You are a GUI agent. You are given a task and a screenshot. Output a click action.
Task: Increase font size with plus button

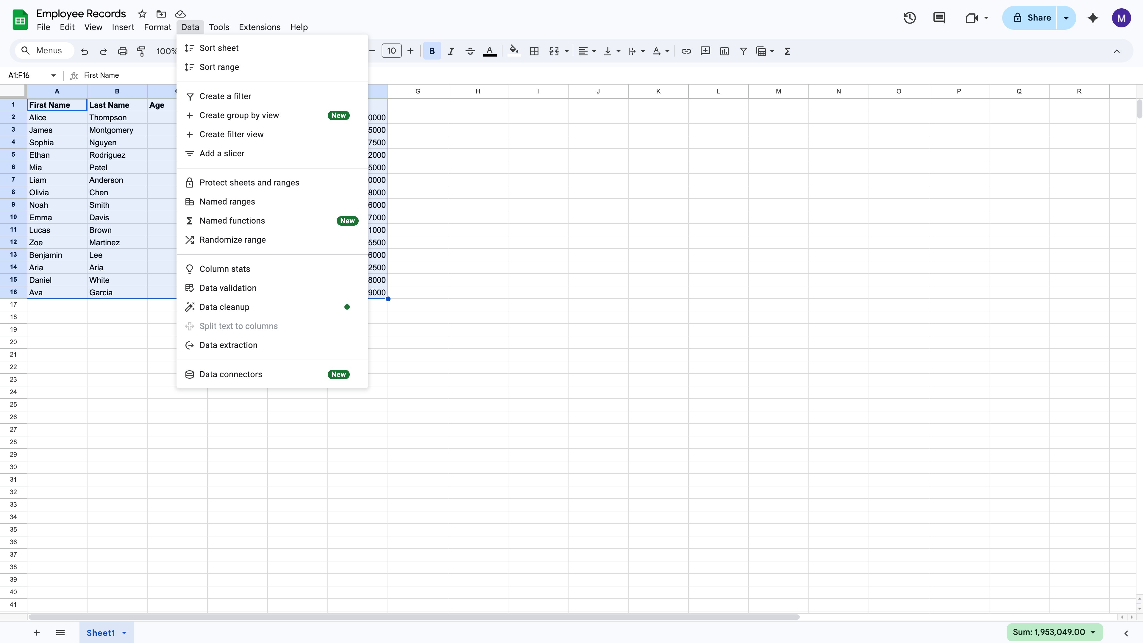pyautogui.click(x=410, y=51)
